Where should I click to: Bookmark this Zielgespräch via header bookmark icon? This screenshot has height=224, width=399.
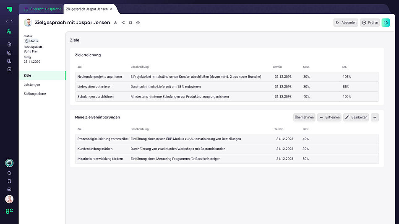tap(130, 23)
